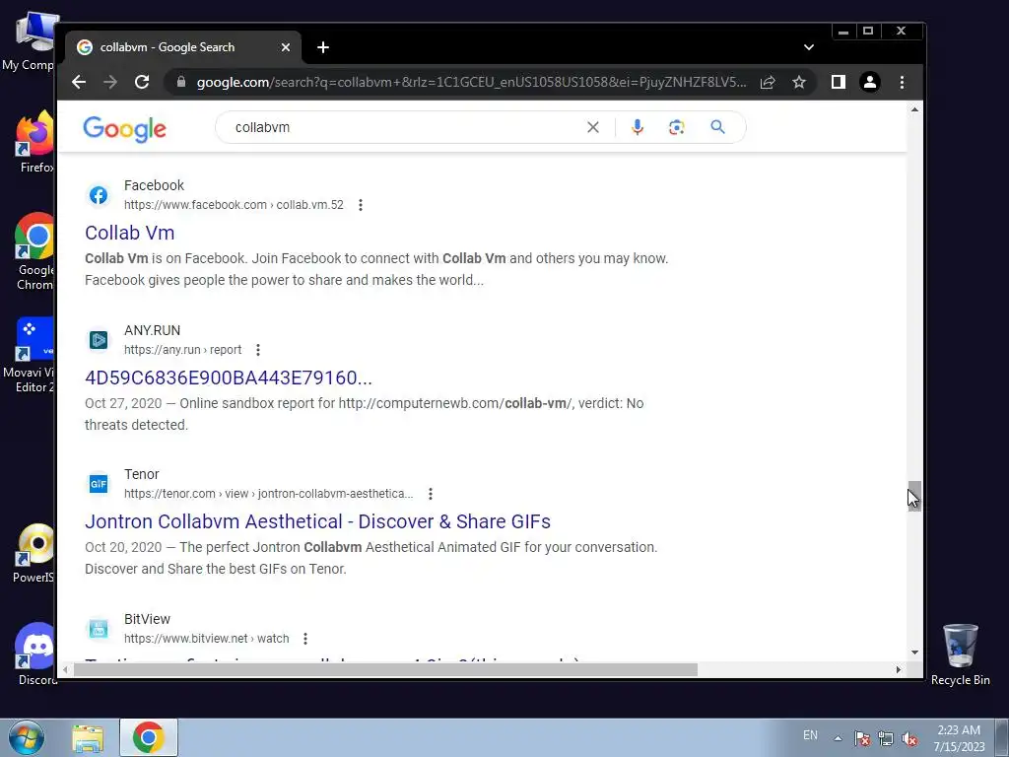Open Windows Explorer from taskbar
Image resolution: width=1009 pixels, height=757 pixels.
point(88,737)
